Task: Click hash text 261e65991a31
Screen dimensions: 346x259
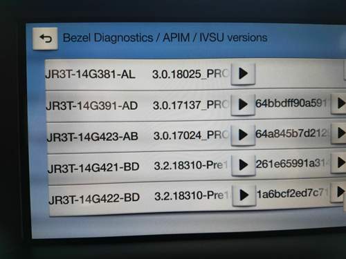Action: click(293, 163)
